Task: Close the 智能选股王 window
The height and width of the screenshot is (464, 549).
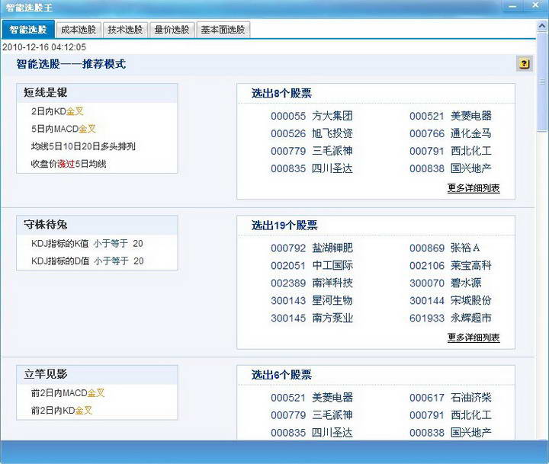Action: pyautogui.click(x=535, y=6)
